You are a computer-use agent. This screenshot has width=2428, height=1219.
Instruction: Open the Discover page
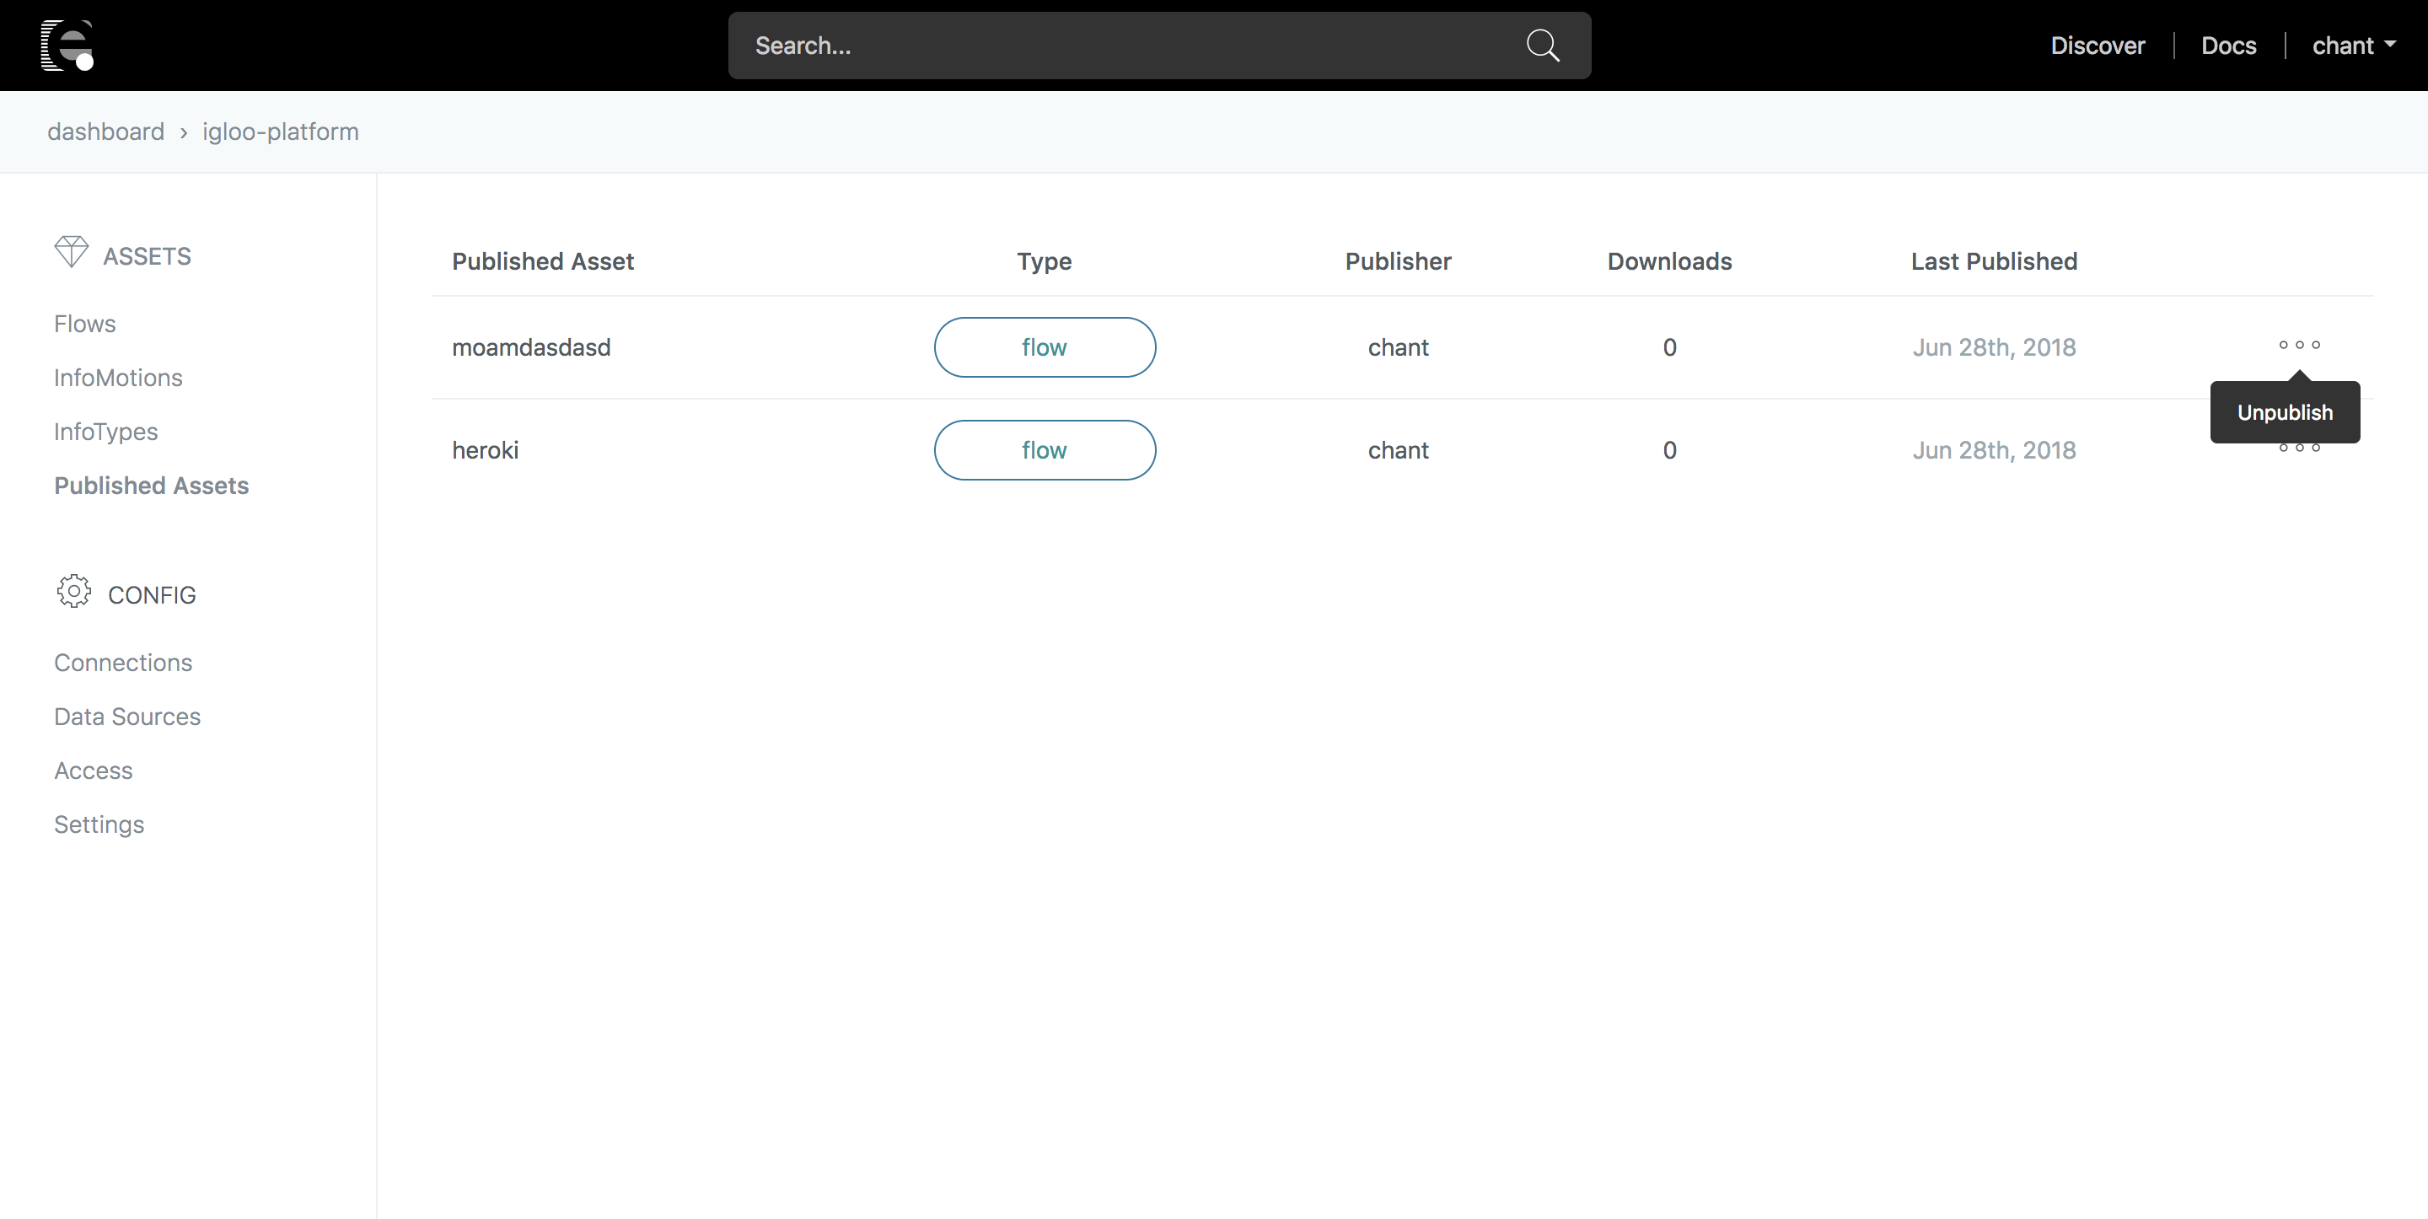pos(2098,46)
